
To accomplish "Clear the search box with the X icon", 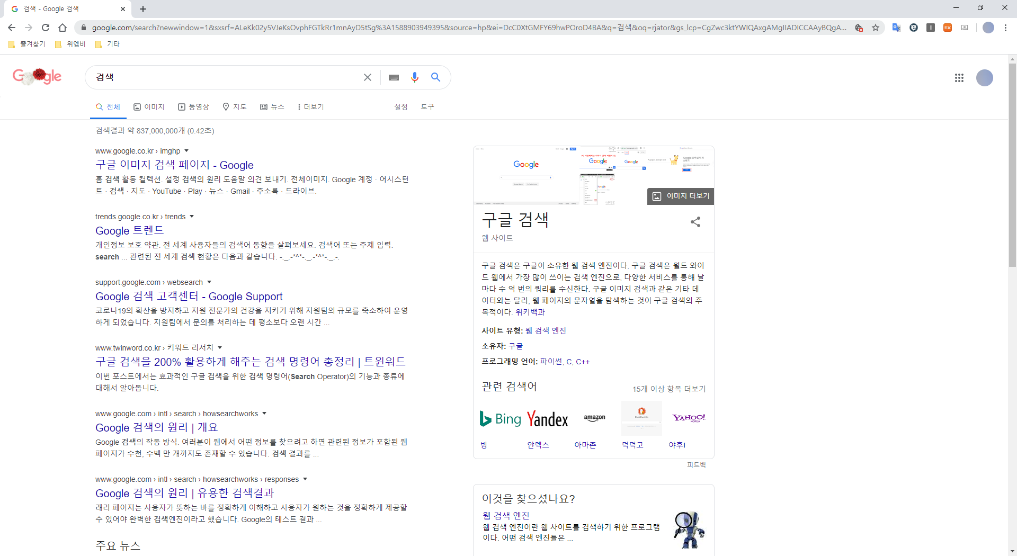I will click(x=368, y=77).
